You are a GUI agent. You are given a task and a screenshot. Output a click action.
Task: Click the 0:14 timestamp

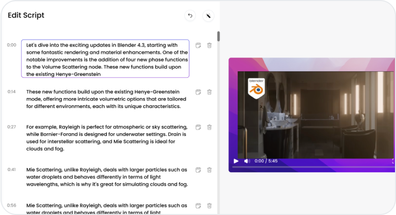pos(11,92)
